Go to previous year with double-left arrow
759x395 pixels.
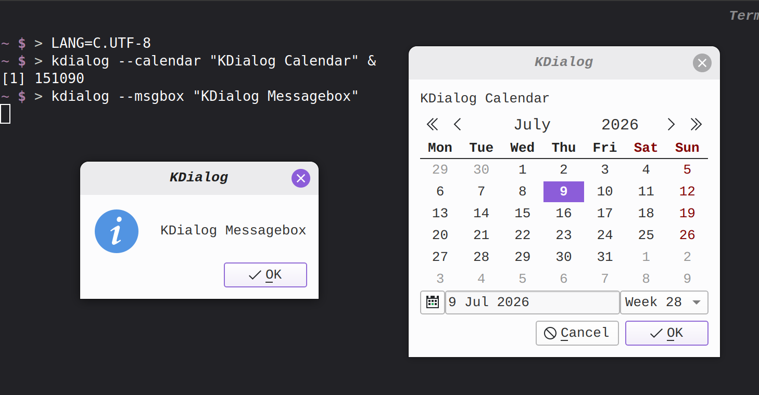click(x=432, y=125)
